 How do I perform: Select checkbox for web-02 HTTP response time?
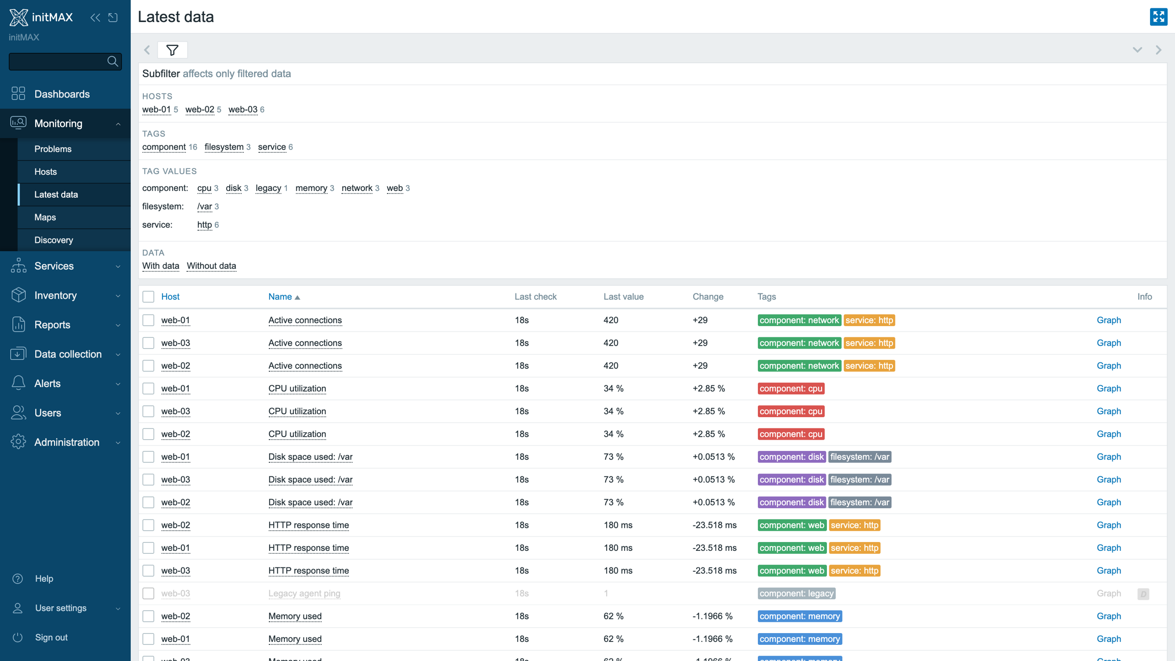(148, 525)
